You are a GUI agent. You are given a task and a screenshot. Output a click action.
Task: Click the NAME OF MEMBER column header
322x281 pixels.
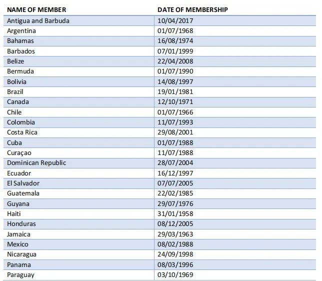click(x=36, y=10)
